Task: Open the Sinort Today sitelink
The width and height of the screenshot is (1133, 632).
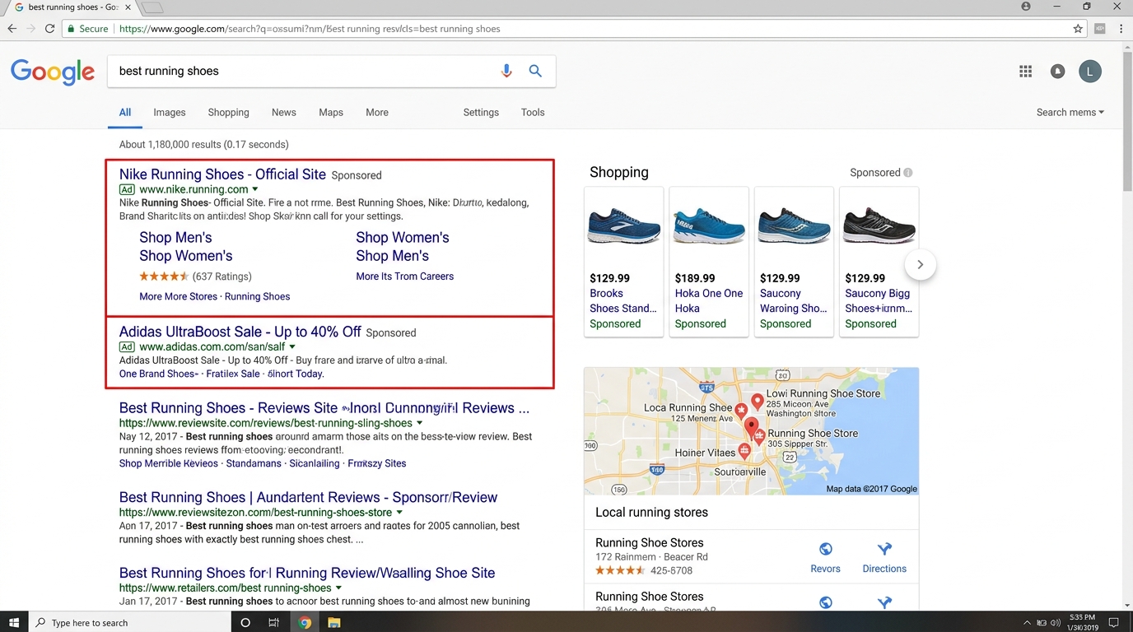Action: (296, 374)
